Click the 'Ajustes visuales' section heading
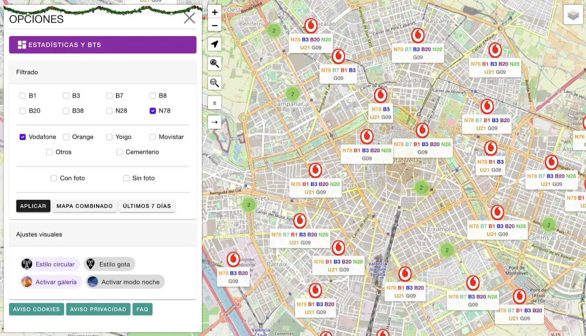 pyautogui.click(x=39, y=234)
